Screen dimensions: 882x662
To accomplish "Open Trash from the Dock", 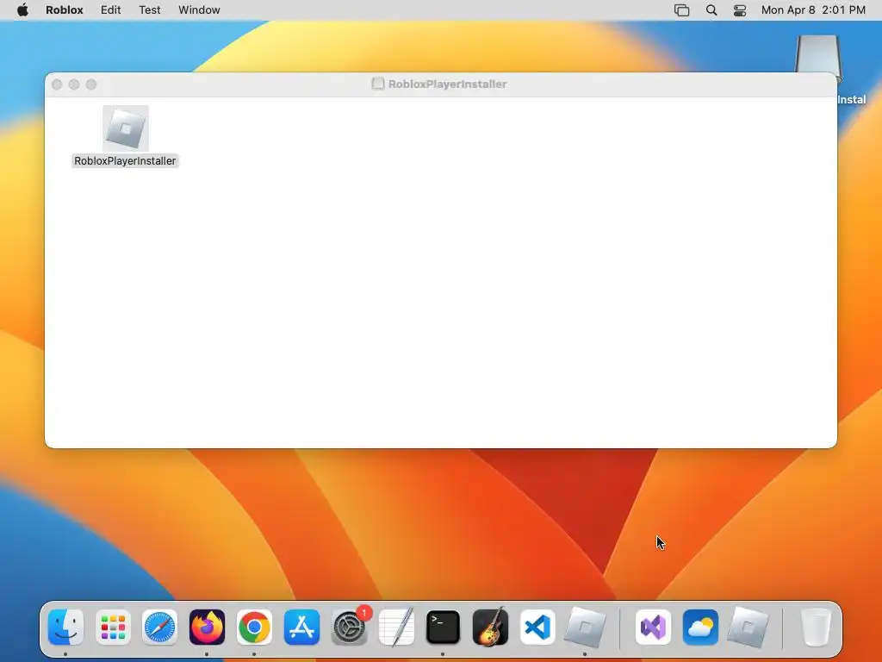I will pos(816,628).
